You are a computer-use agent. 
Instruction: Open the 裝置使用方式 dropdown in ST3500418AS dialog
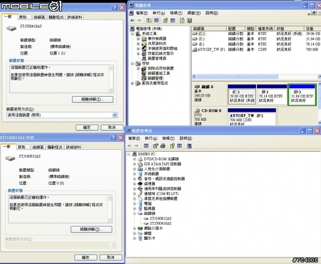coord(115,115)
